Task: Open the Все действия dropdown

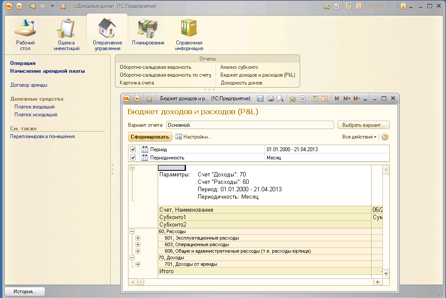Action: click(x=359, y=137)
